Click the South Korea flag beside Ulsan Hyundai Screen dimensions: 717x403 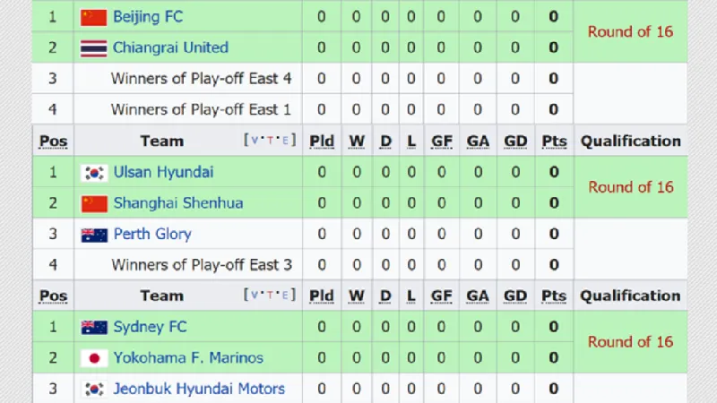pos(93,173)
